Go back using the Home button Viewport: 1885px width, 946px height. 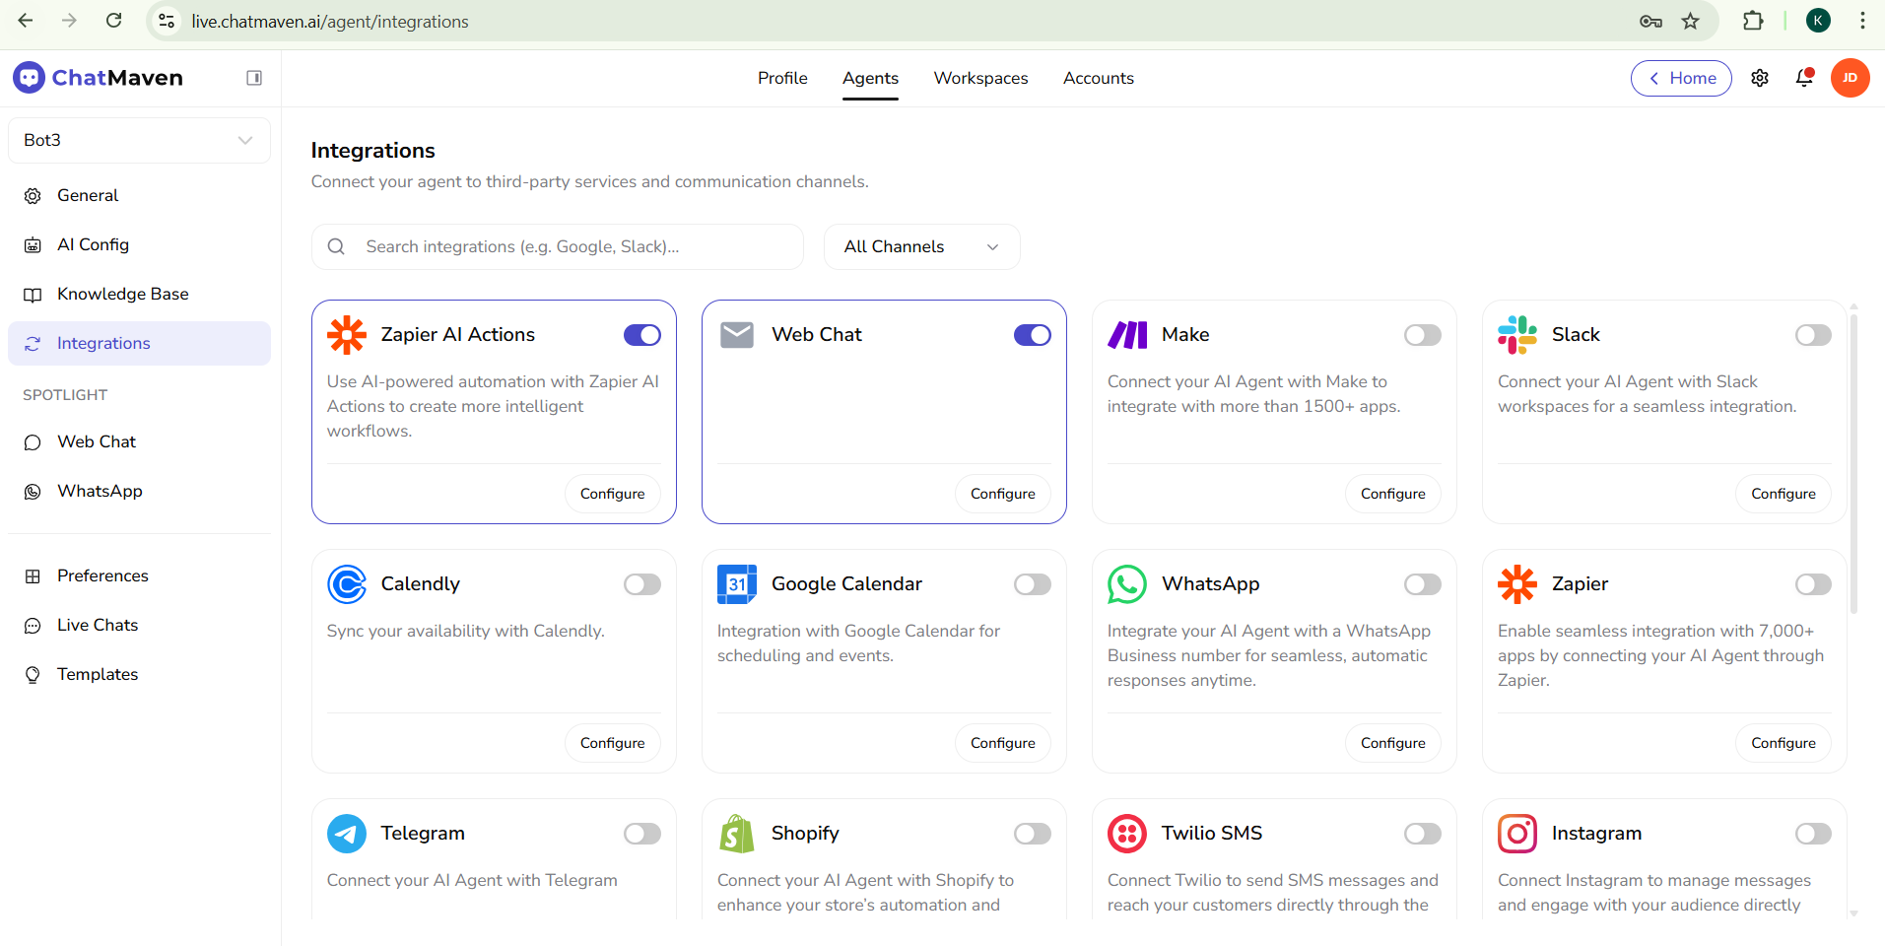click(x=1681, y=78)
